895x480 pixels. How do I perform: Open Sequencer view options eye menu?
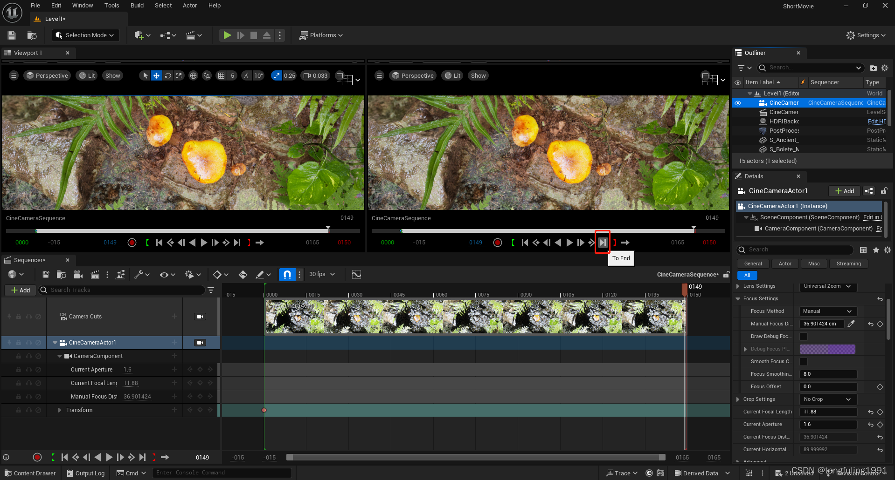tap(167, 275)
